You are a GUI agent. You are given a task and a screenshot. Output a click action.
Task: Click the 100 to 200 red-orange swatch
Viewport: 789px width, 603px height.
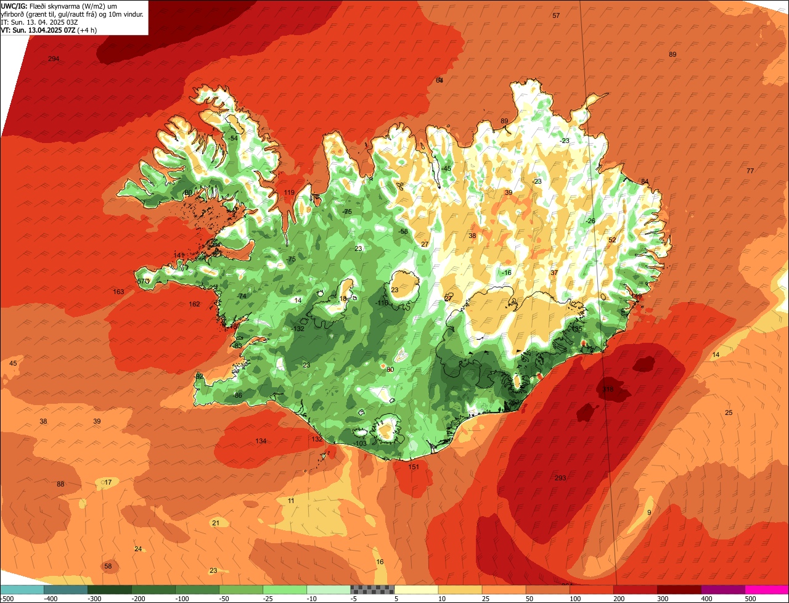pos(591,589)
